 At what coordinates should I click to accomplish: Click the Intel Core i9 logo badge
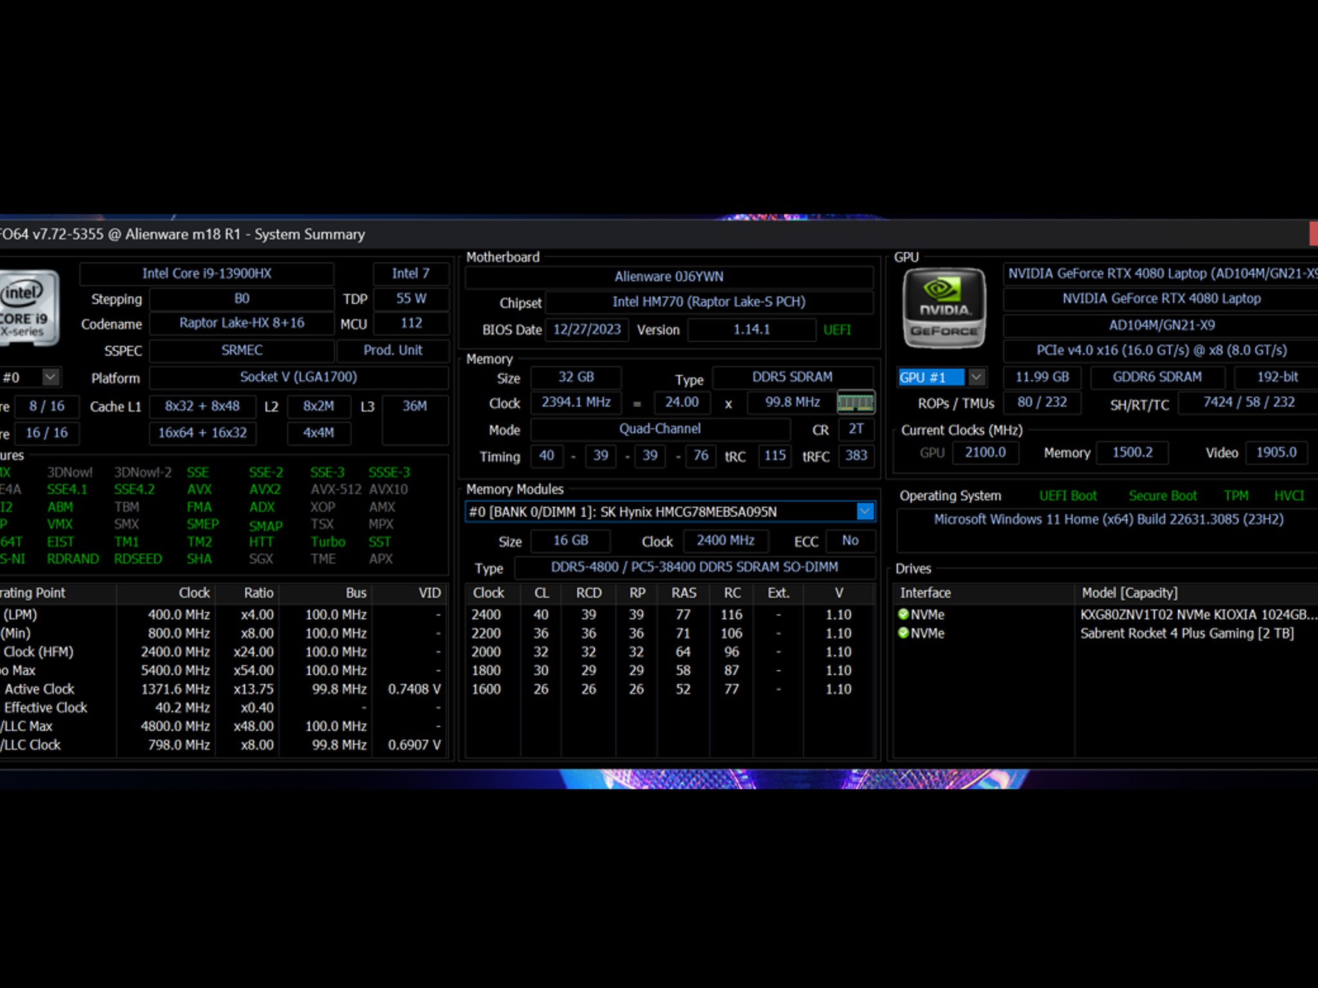click(29, 307)
